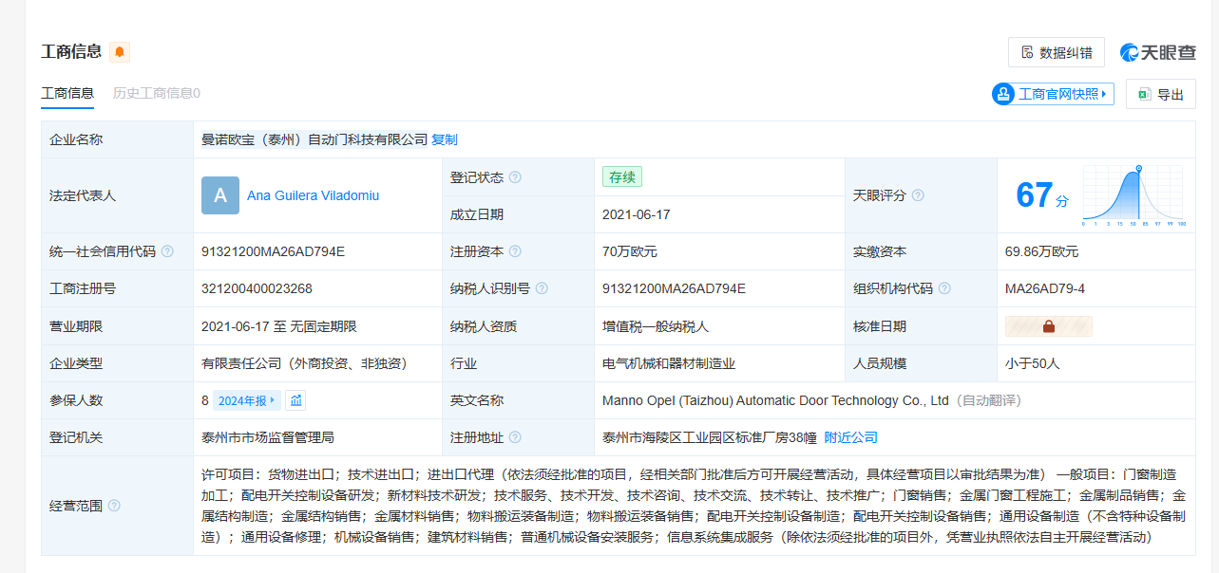
Task: Switch to the 历史工商信息 tab
Action: [x=156, y=93]
